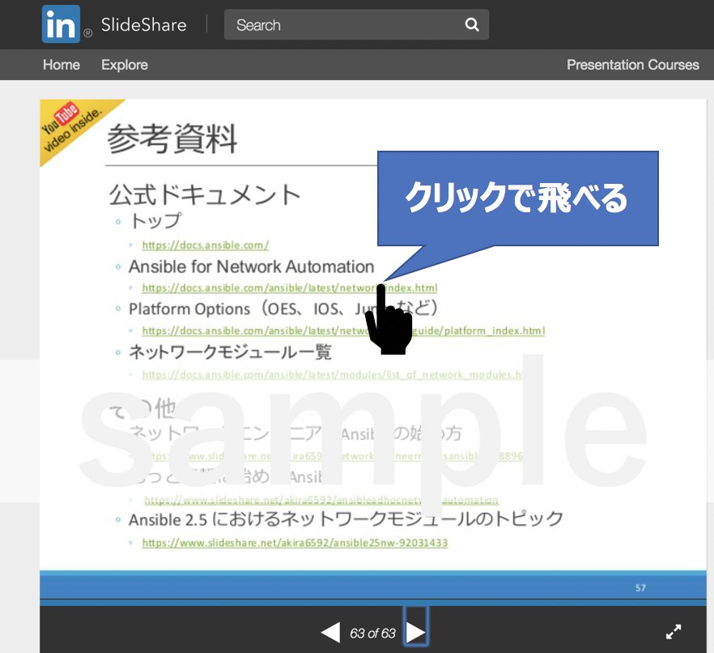Open the ansibleadhocnetworkautomation slideshare link
This screenshot has height=653, width=714.
[x=321, y=501]
